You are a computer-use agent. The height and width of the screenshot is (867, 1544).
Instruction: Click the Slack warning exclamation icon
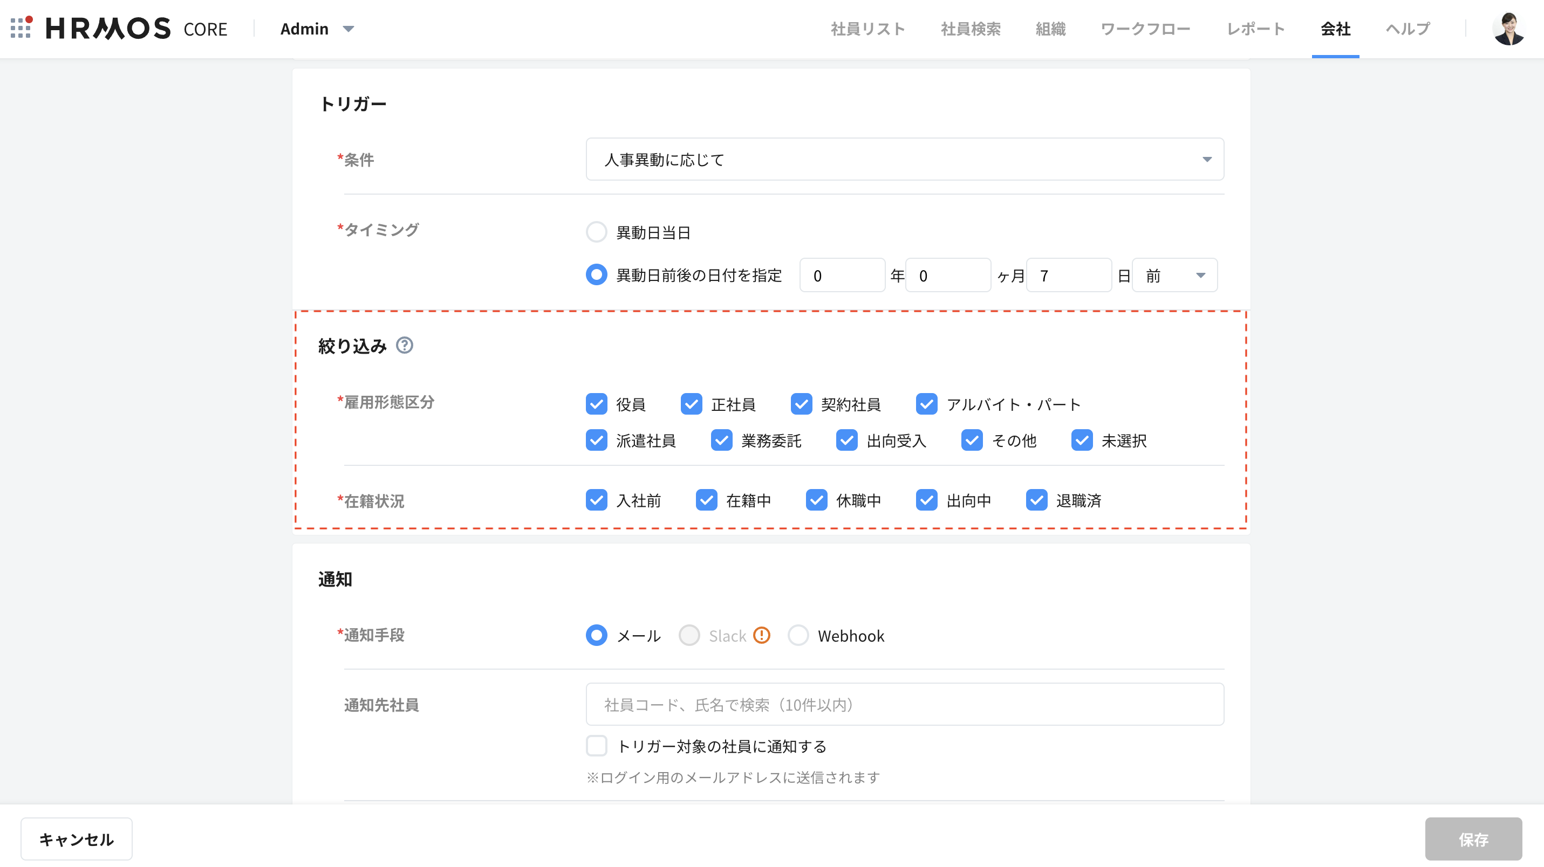tap(761, 635)
